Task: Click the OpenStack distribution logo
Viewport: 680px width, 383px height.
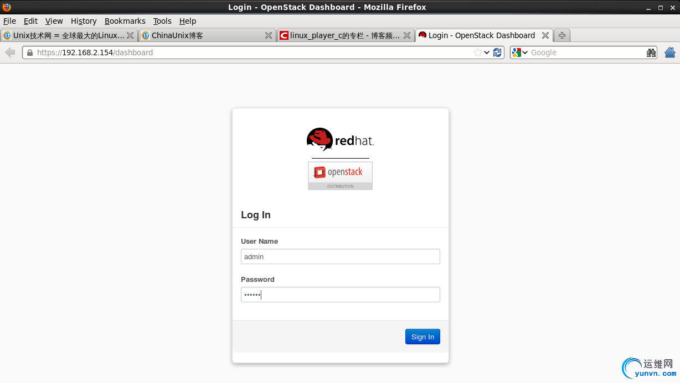Action: tap(340, 176)
